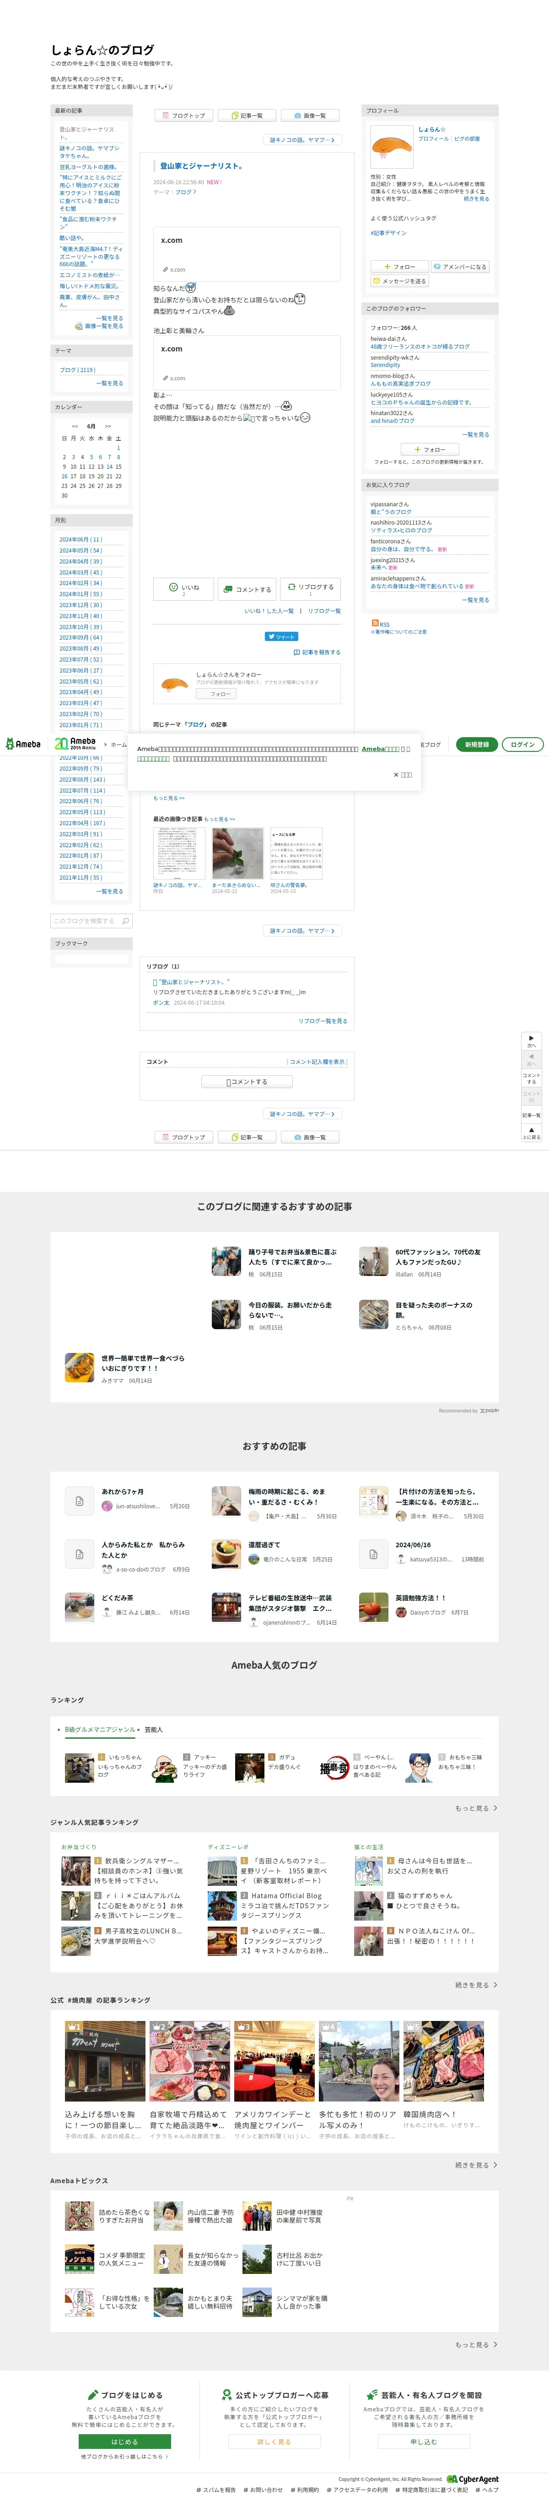
Task: Click wide コメントする button in comment section
Action: [x=246, y=1082]
